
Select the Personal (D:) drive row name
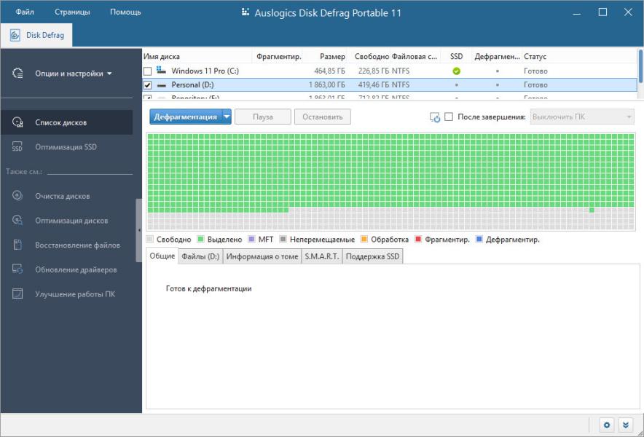pos(192,85)
